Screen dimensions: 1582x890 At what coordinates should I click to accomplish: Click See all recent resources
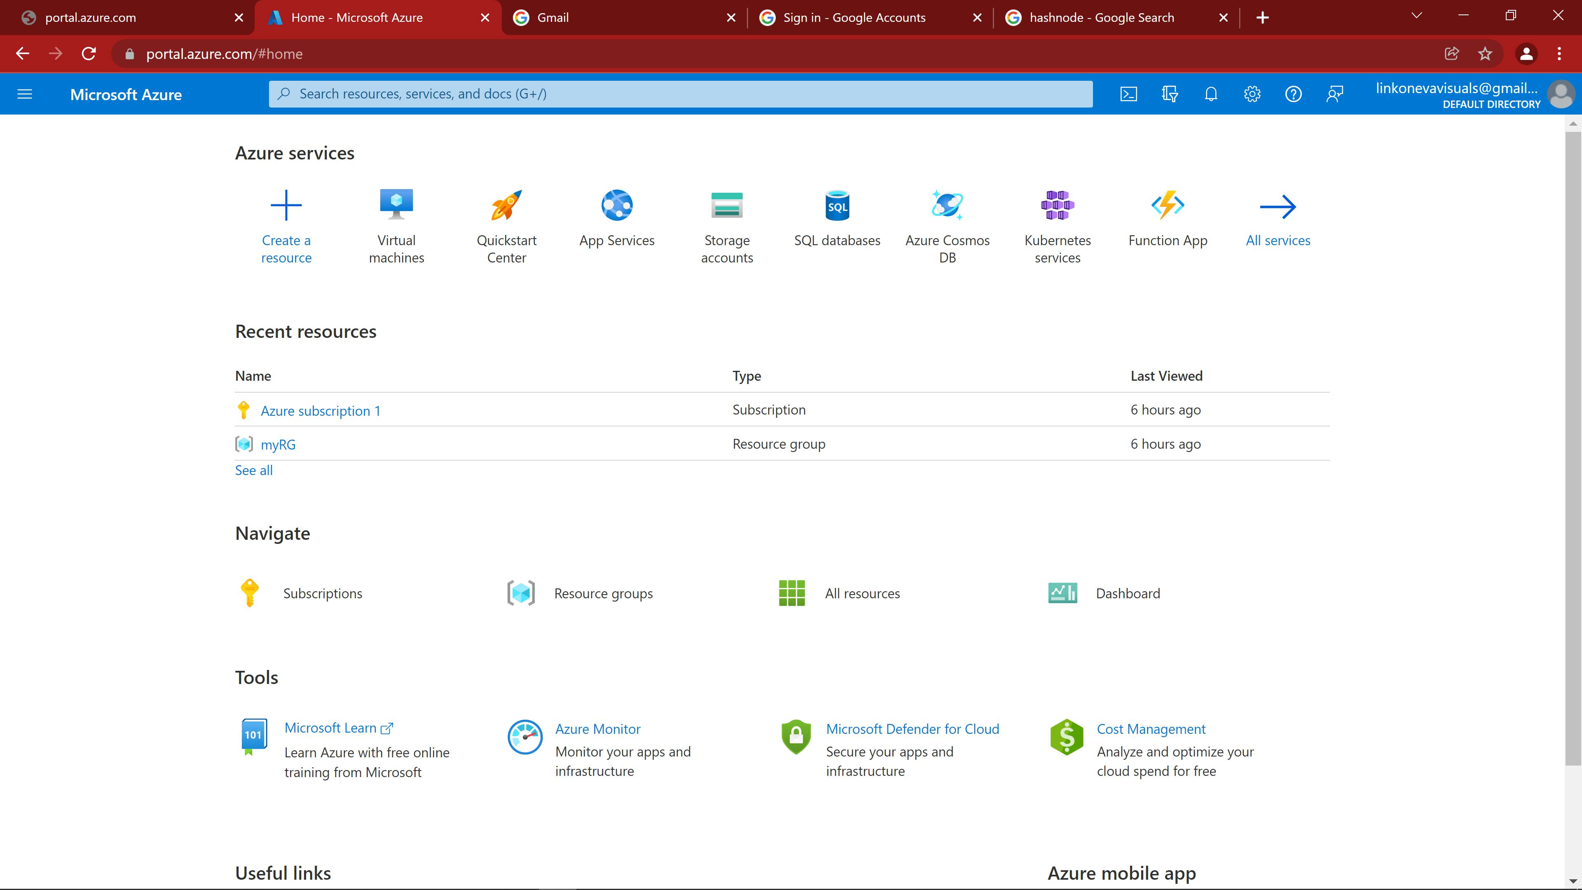tap(254, 471)
